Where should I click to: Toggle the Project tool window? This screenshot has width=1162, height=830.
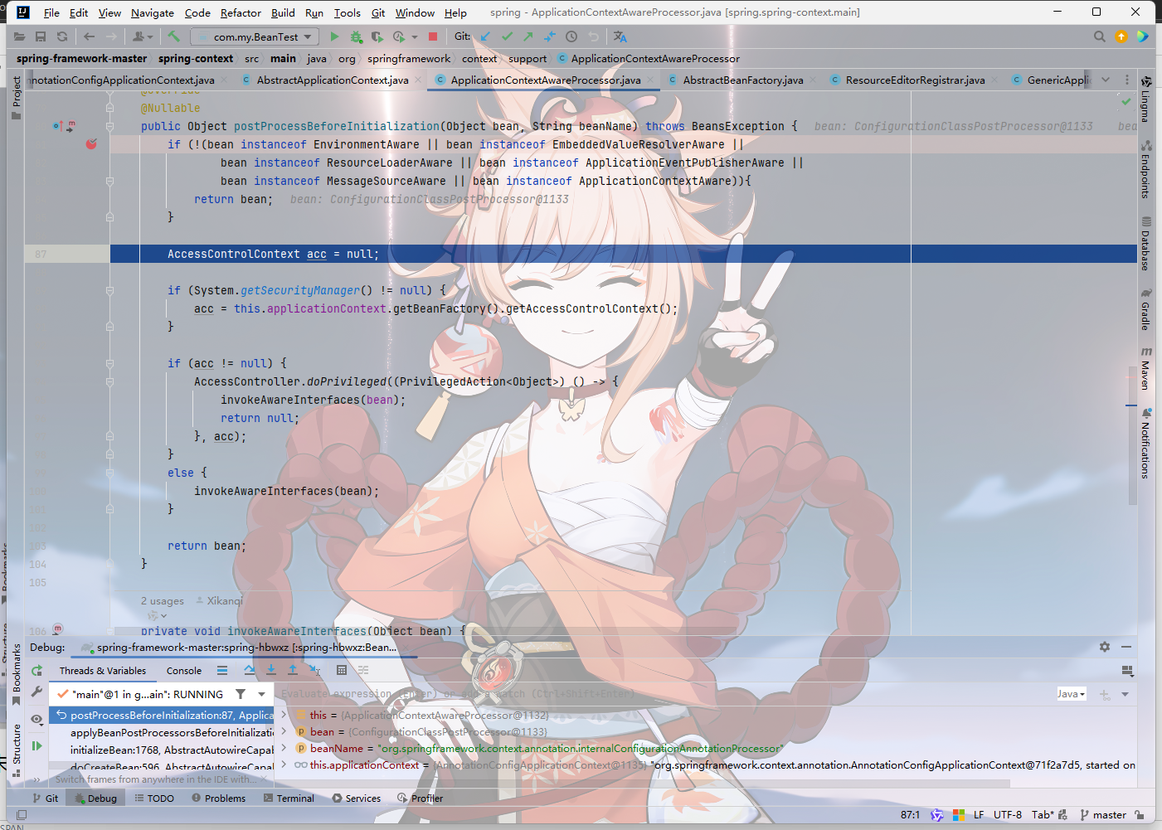[x=16, y=97]
